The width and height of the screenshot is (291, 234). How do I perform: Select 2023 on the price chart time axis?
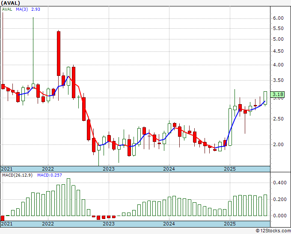pos(109,169)
